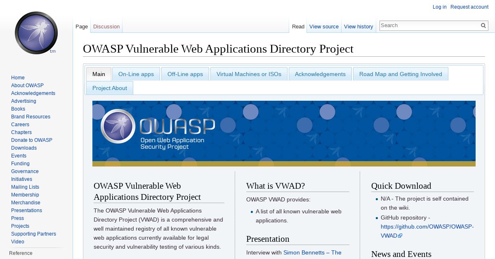This screenshot has width=495, height=259.
Task: Click the News and Events heading
Action: [x=401, y=254]
